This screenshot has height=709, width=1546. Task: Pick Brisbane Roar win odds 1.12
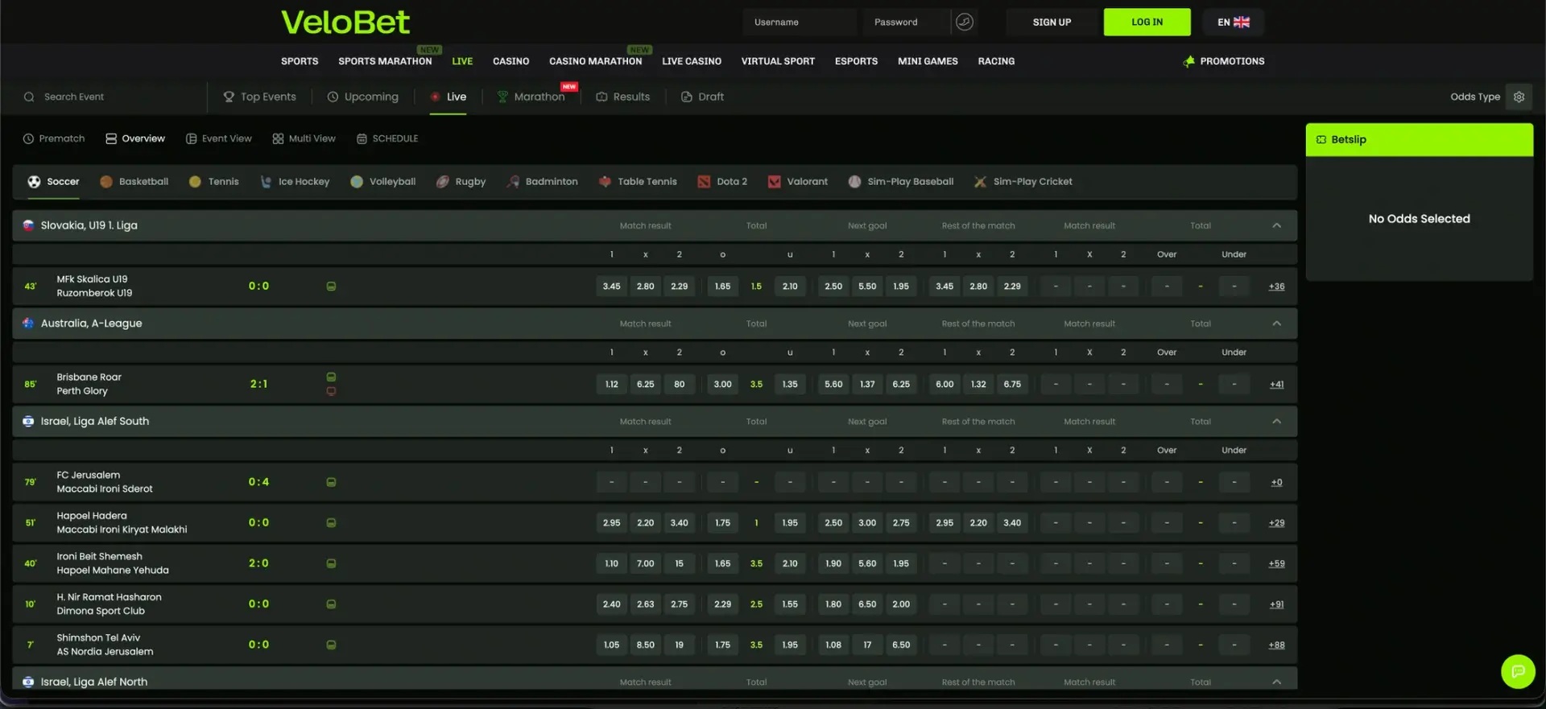pos(612,385)
